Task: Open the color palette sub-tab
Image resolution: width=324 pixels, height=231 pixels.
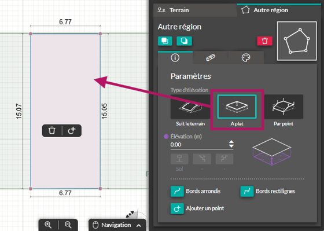Action: (x=246, y=58)
